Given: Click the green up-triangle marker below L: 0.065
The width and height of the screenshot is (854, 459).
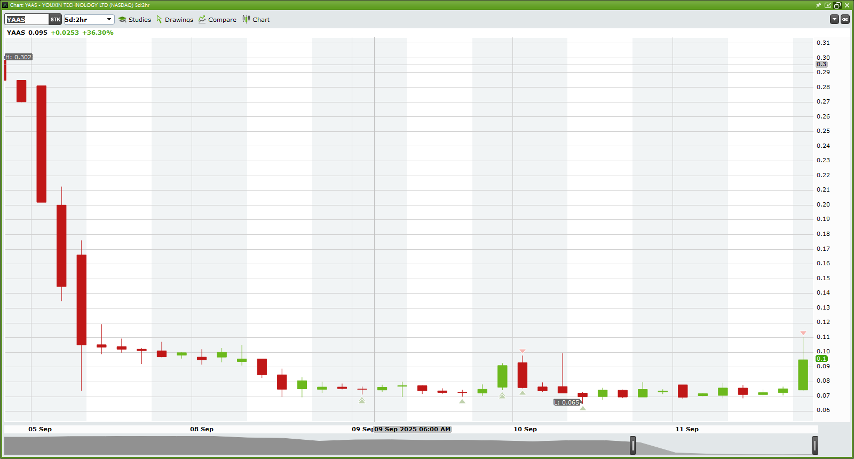Looking at the screenshot, I should (583, 408).
